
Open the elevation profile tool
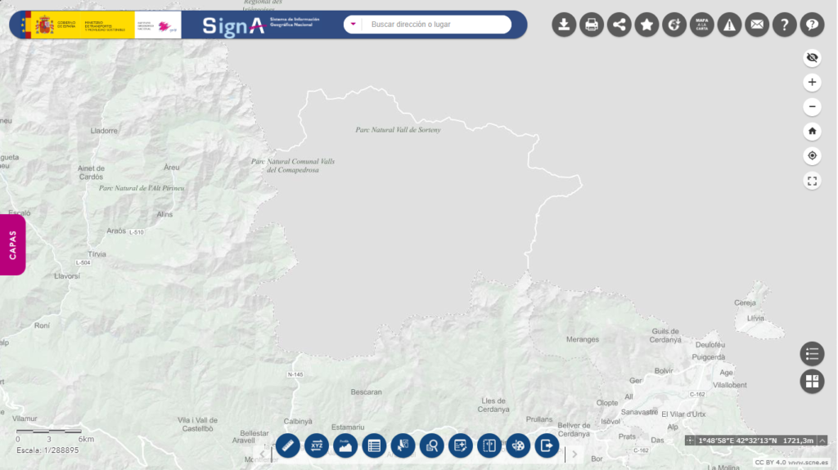pyautogui.click(x=345, y=445)
